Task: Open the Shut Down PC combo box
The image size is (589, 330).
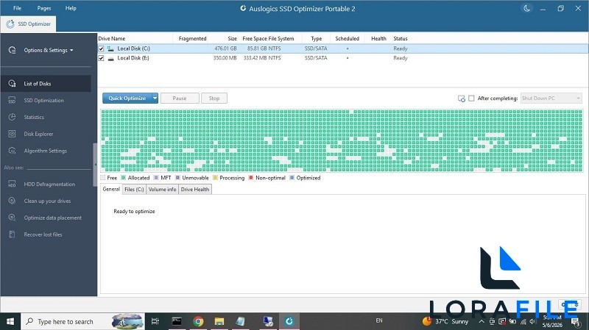Action: (x=551, y=98)
